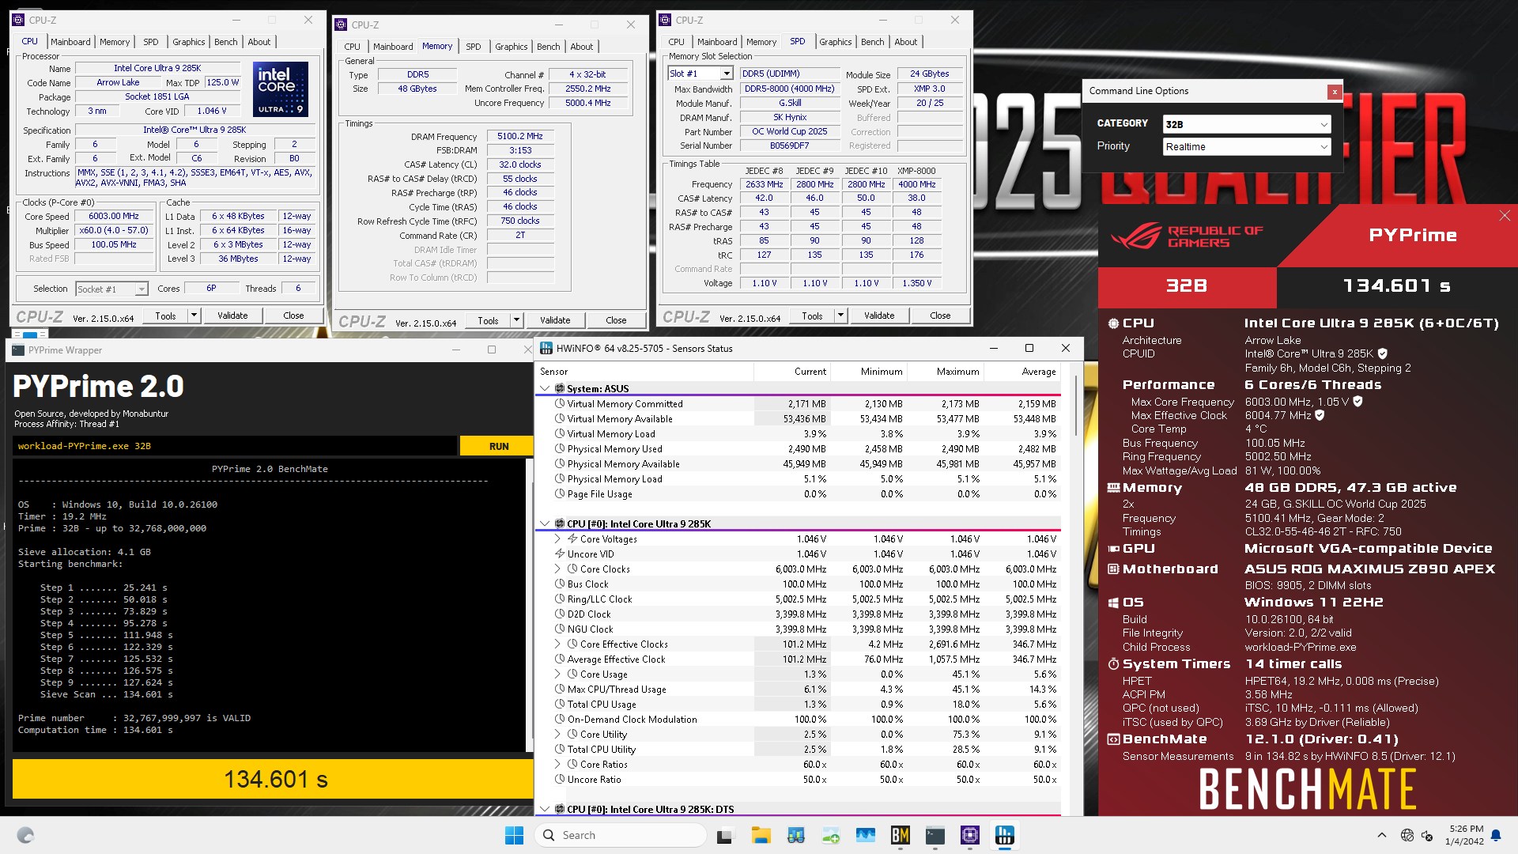
Task: Open network globe icon in system tray
Action: point(1407,835)
